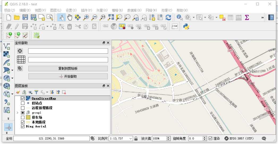
Task: Open an existing project folder icon
Action: tap(17, 17)
